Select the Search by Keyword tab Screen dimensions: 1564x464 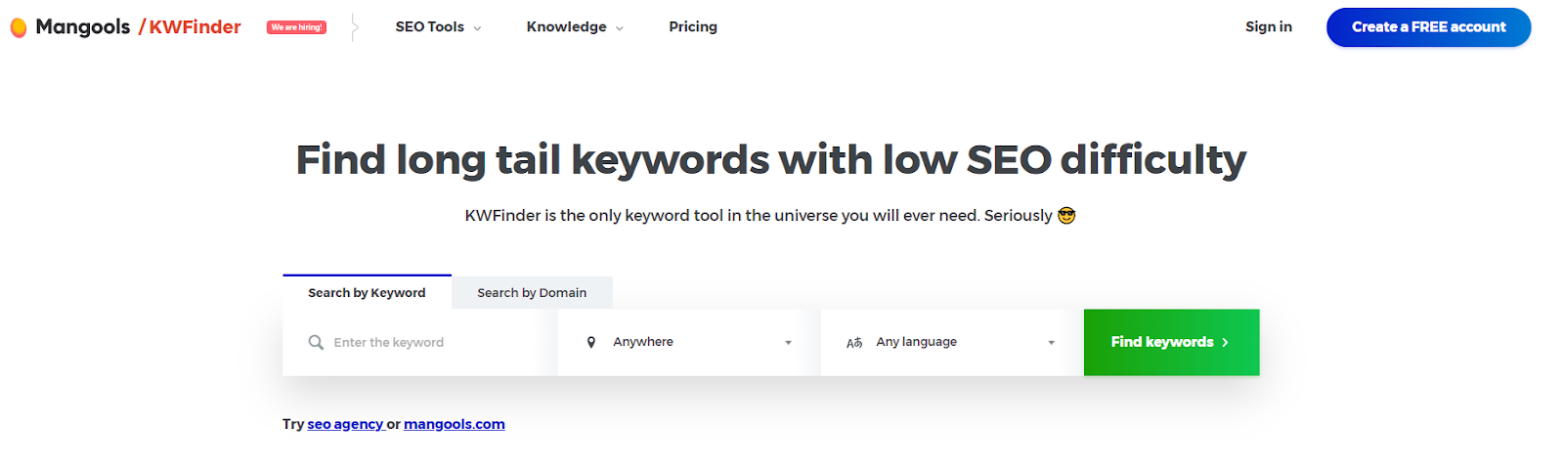(367, 292)
